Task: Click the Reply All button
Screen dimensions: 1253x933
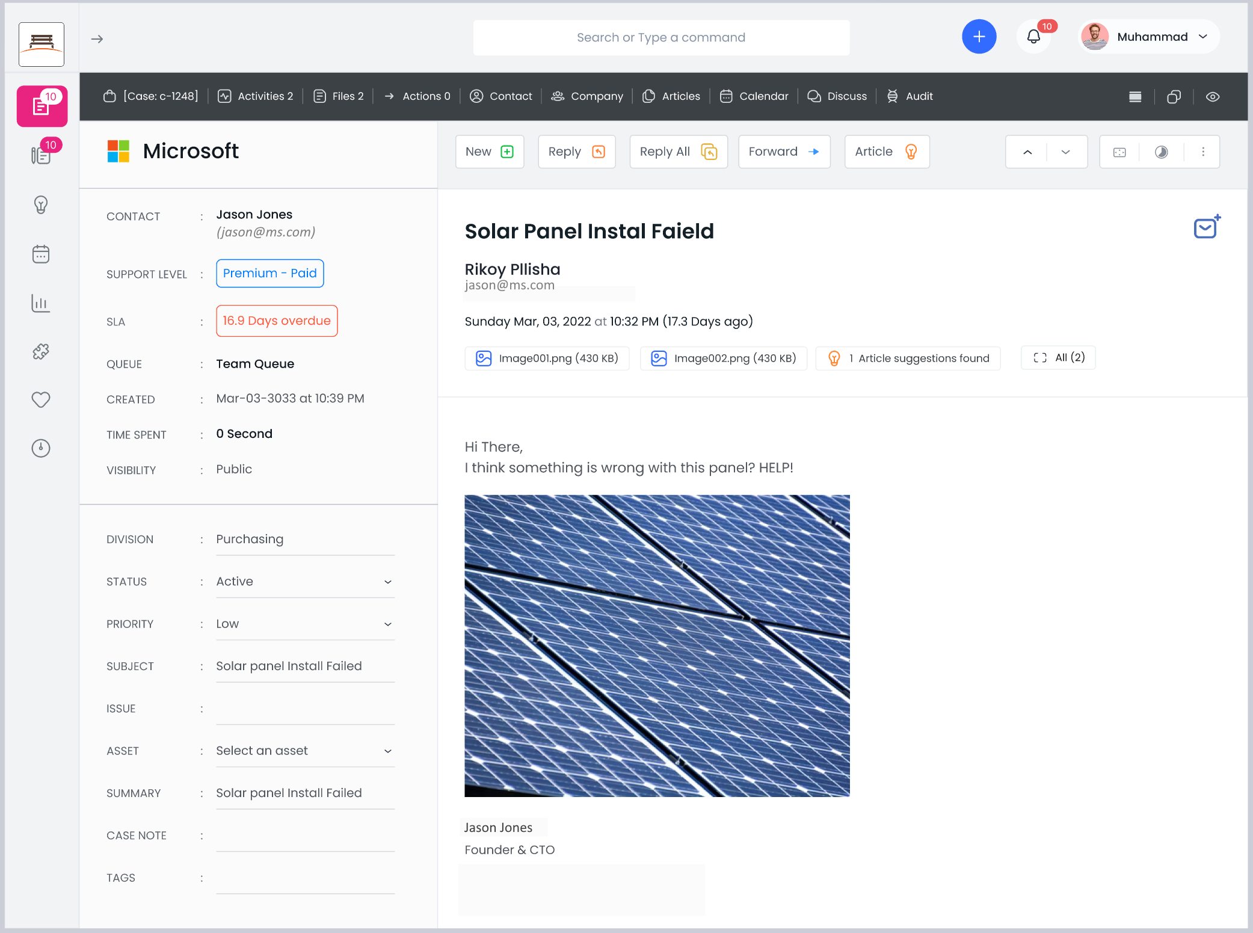Action: click(678, 152)
